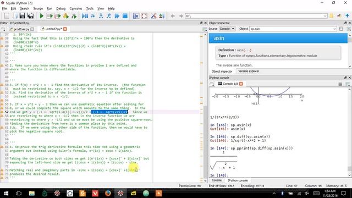
Task: Open the Object inspector options menu
Action: coord(349,29)
